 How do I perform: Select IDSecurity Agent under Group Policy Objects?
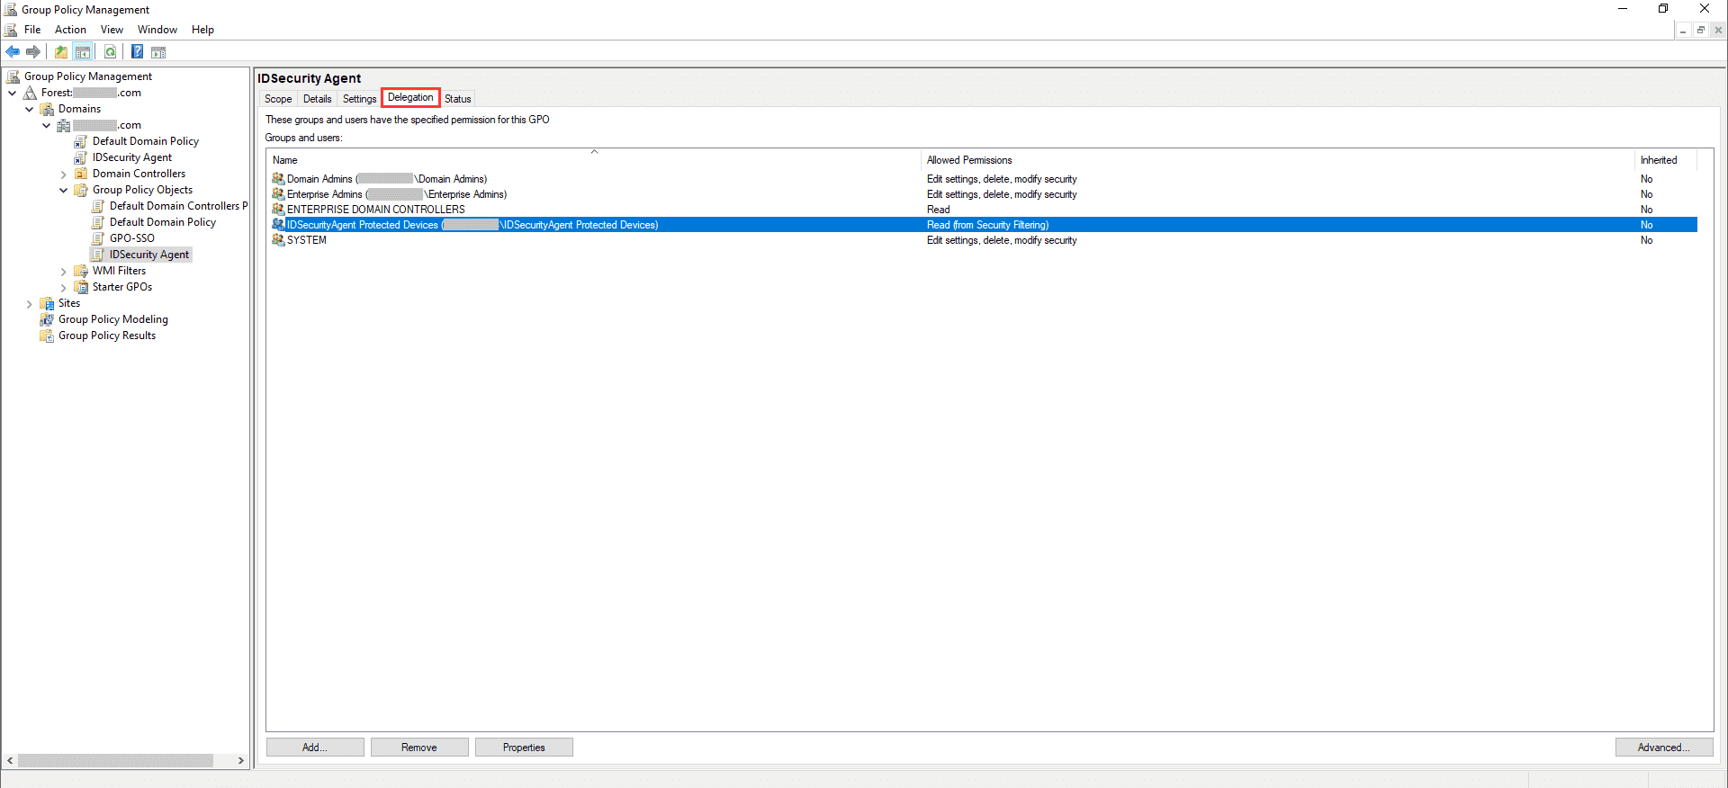tap(149, 255)
